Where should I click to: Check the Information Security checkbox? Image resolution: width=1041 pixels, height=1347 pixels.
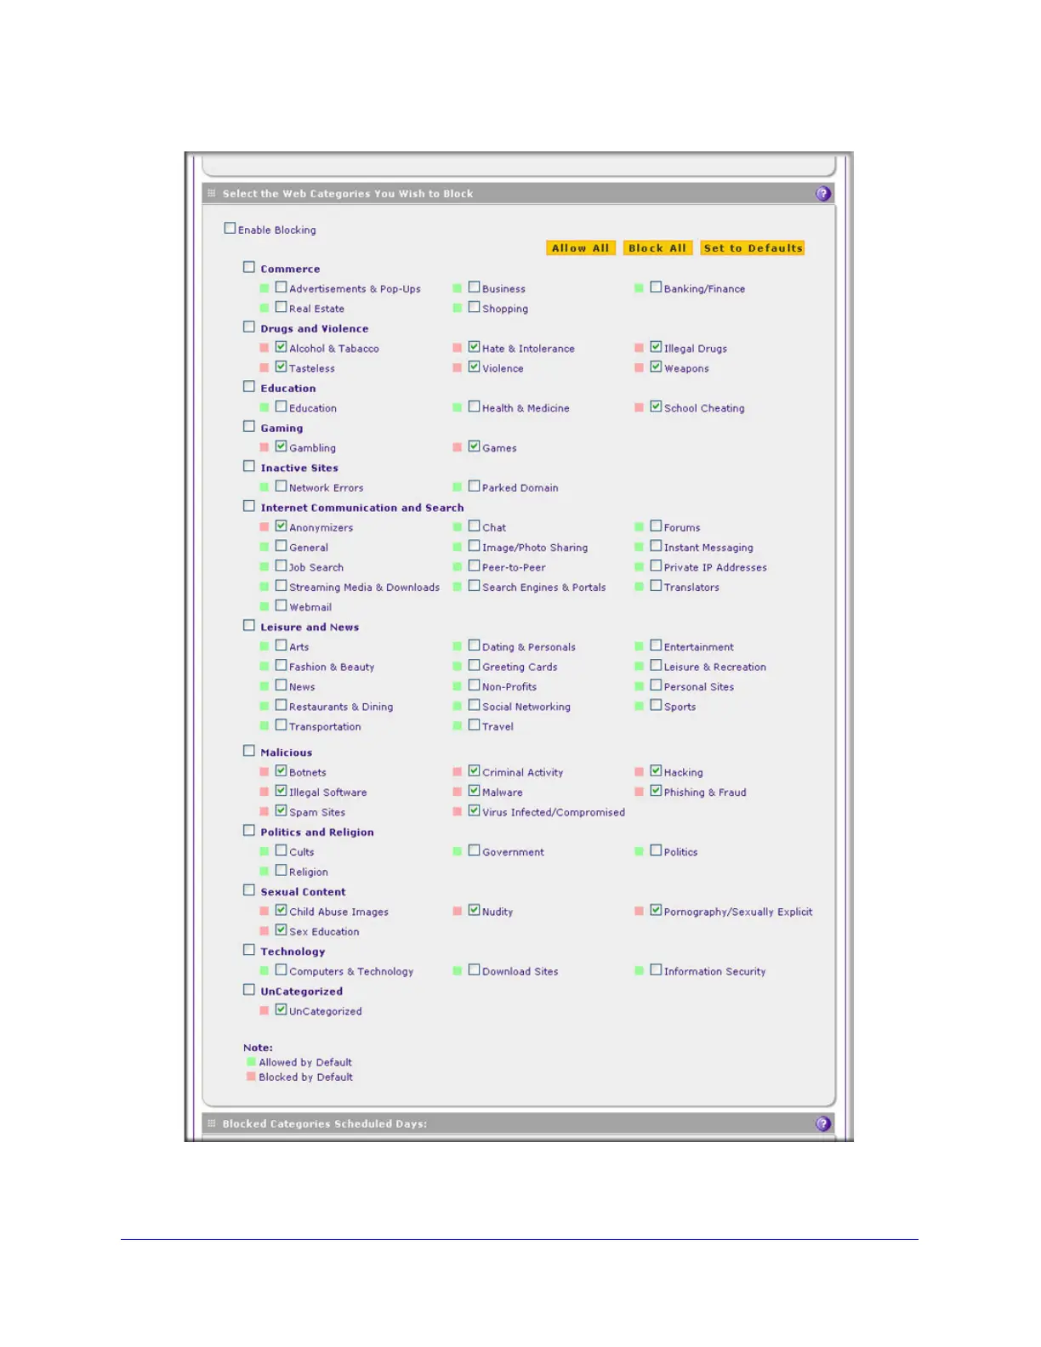656,970
